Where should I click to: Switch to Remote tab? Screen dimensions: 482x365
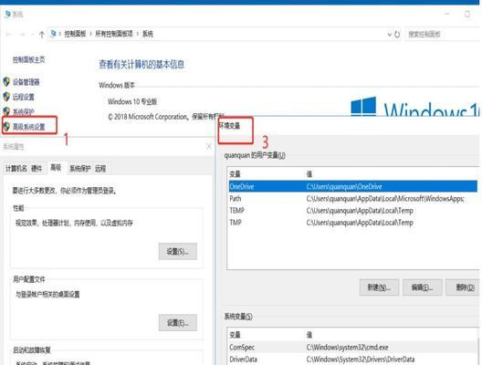point(100,169)
